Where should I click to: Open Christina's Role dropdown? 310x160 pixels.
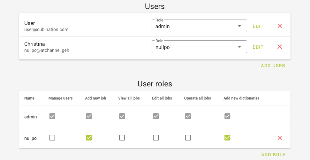pos(199,47)
